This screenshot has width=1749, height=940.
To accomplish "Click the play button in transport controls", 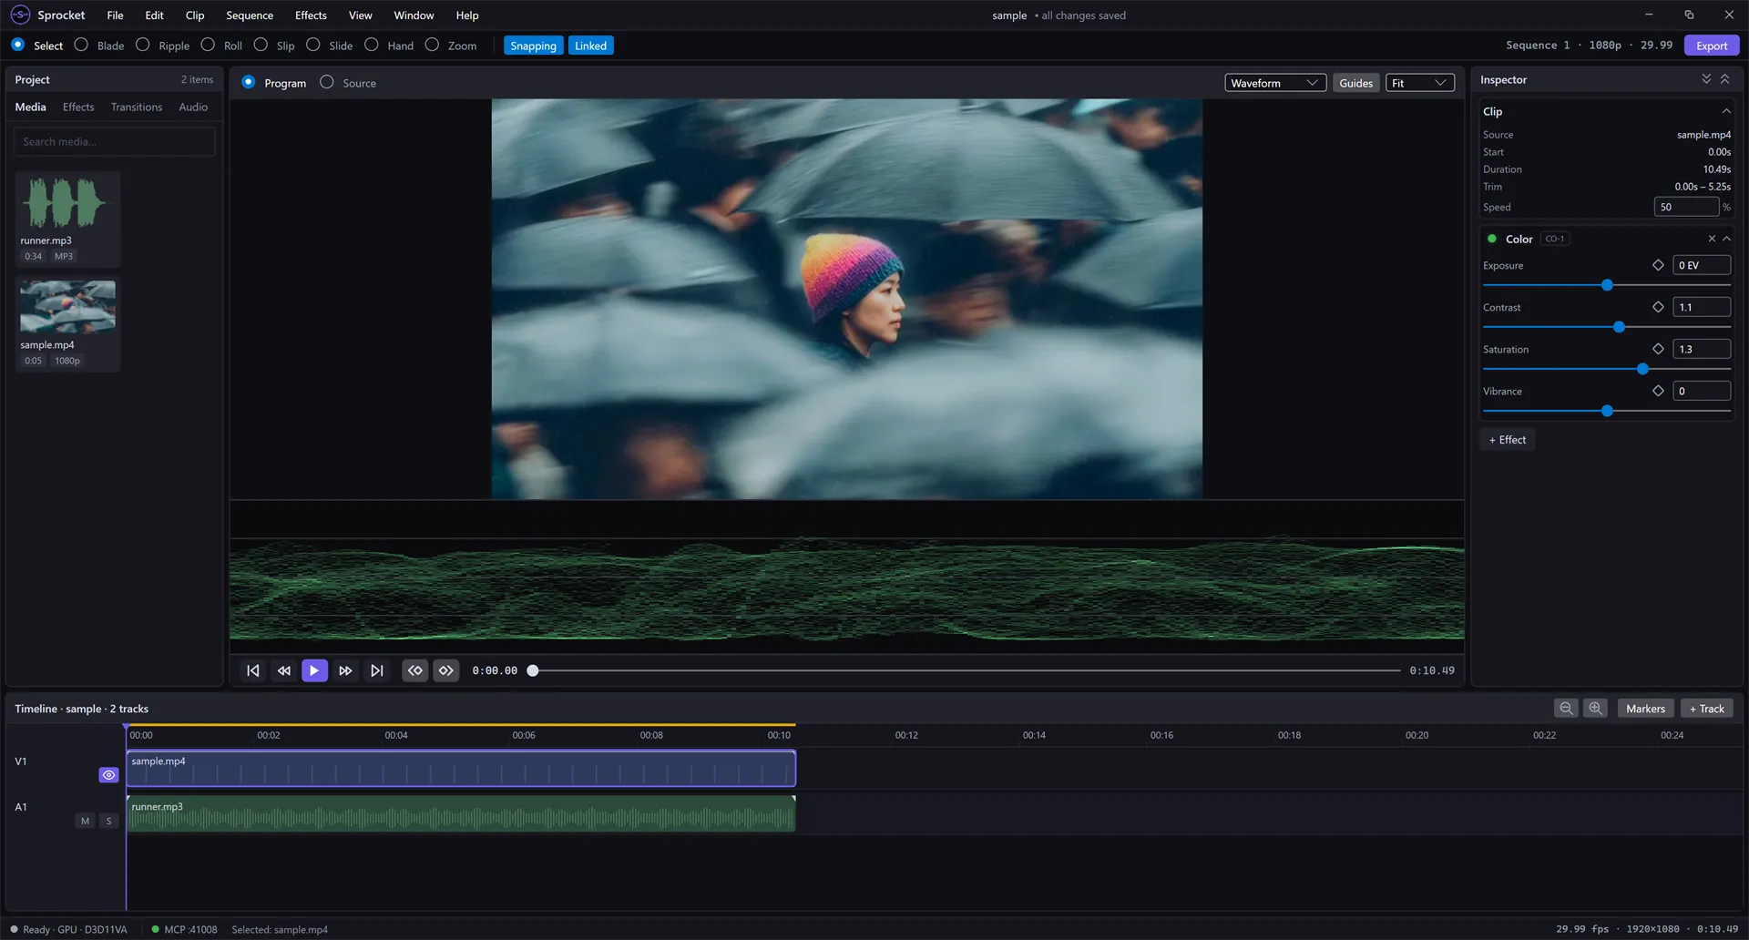I will coord(314,670).
